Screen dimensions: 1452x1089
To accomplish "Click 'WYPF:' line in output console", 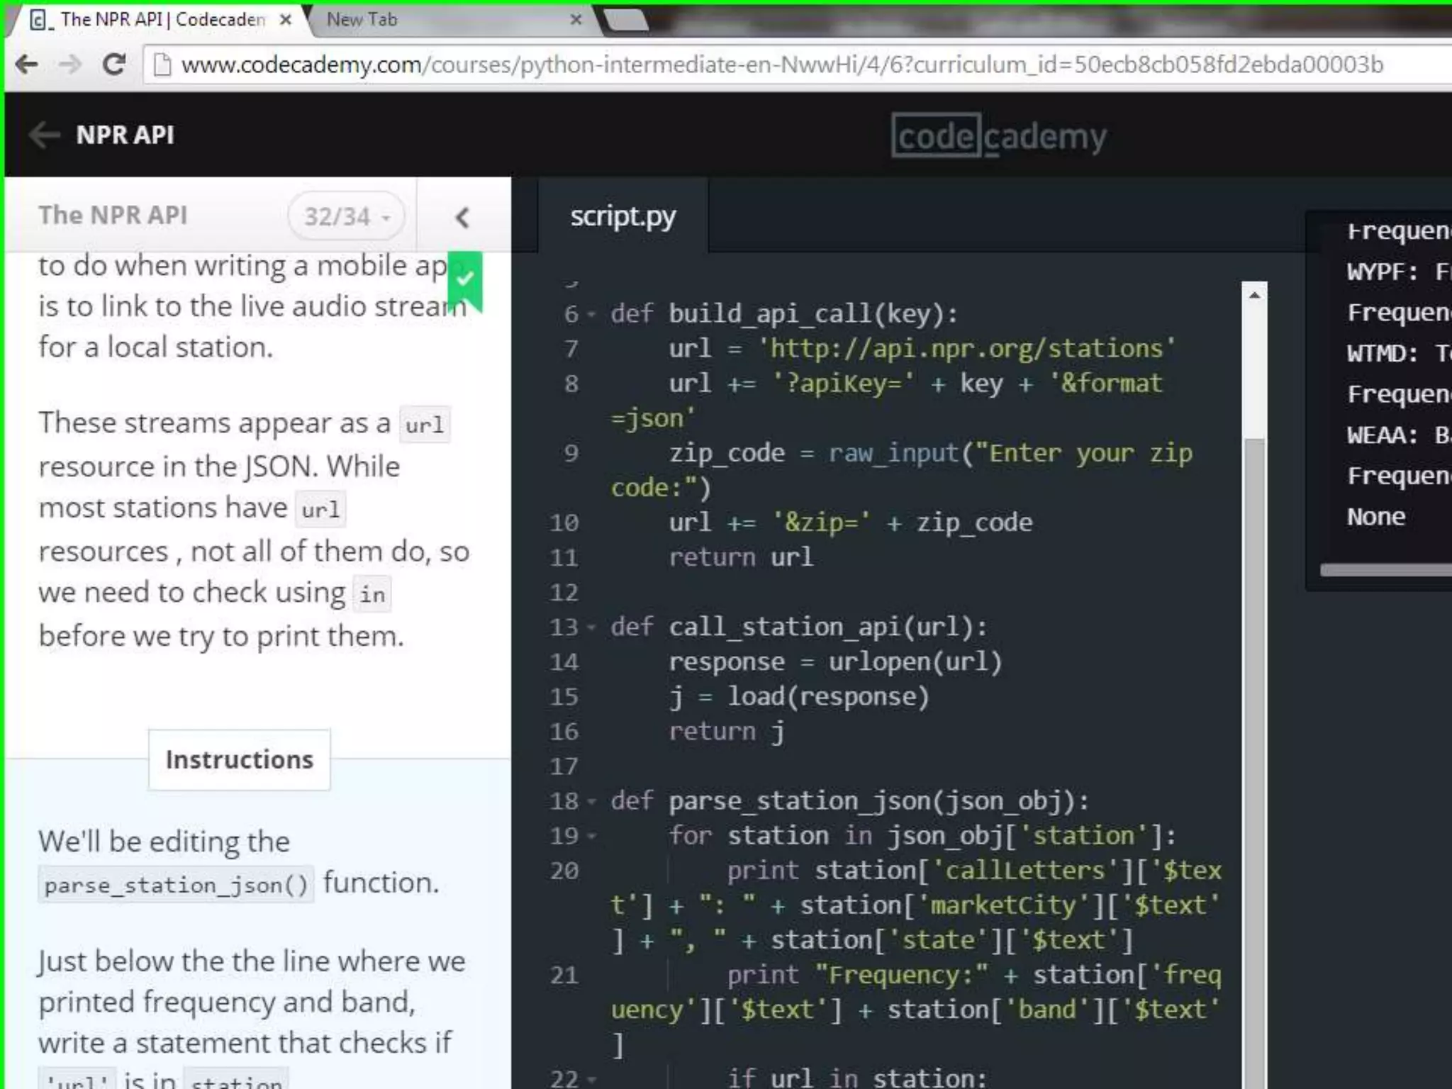I will click(x=1398, y=271).
